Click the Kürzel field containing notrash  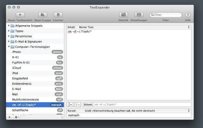point(129,115)
